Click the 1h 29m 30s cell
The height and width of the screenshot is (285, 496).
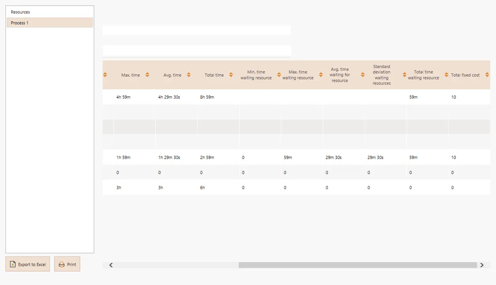(169, 158)
